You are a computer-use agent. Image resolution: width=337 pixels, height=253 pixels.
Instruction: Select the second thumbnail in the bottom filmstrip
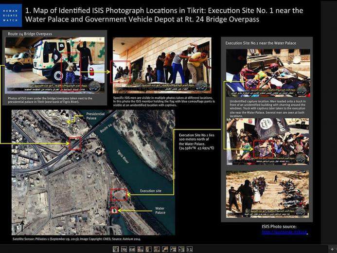124,249
